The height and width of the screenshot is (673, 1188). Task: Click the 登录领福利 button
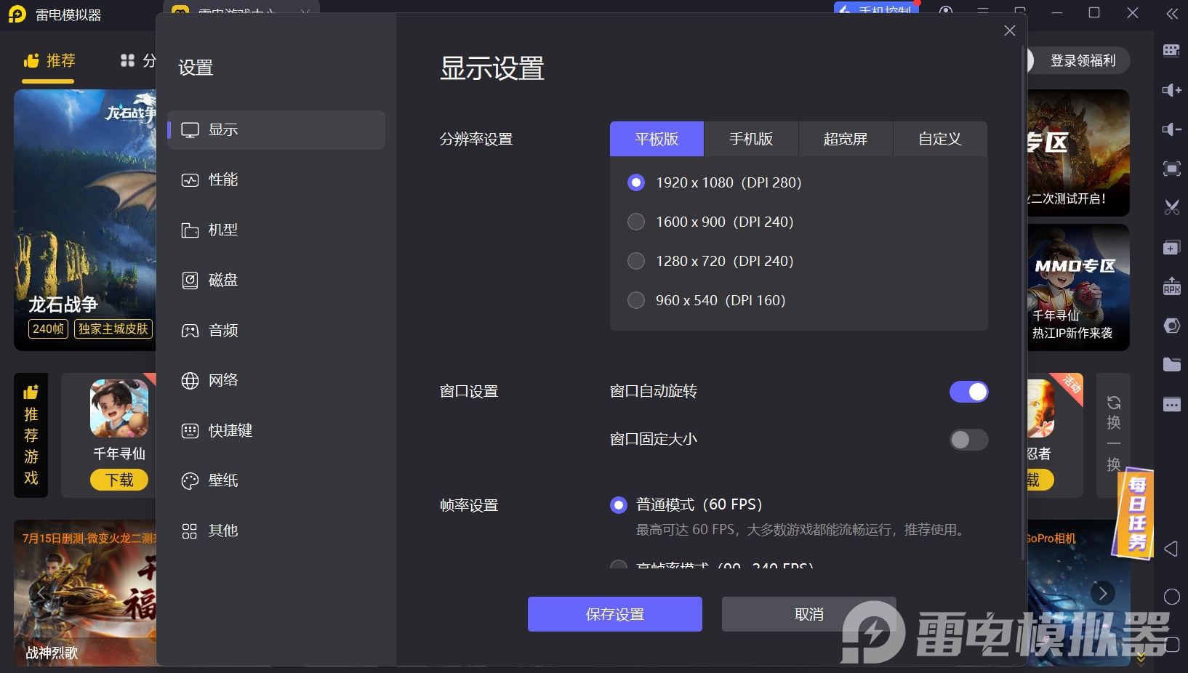[1081, 60]
